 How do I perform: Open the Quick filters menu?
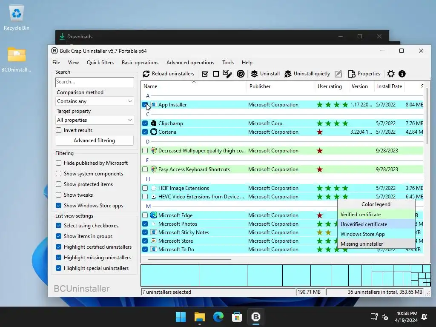click(x=100, y=63)
